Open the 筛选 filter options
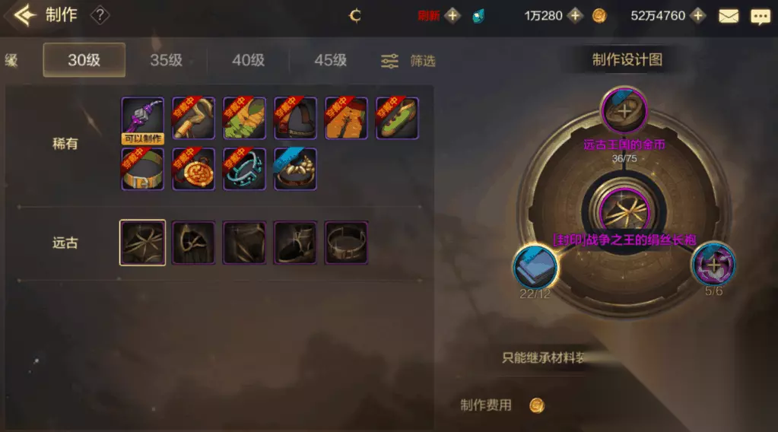This screenshot has width=778, height=432. (408, 61)
